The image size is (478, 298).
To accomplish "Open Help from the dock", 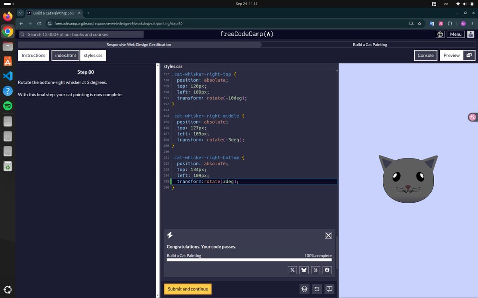I will pos(8,91).
